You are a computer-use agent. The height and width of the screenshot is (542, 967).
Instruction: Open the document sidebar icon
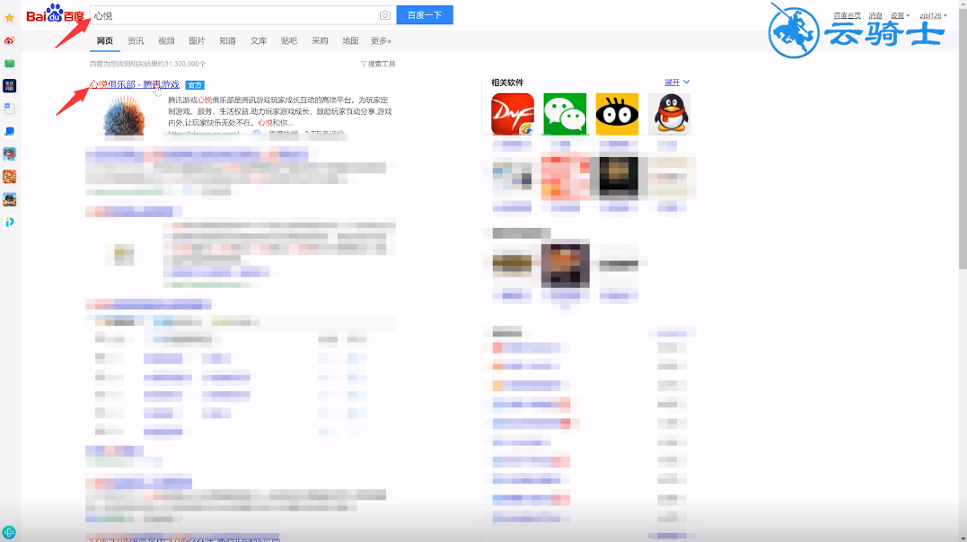coord(9,109)
